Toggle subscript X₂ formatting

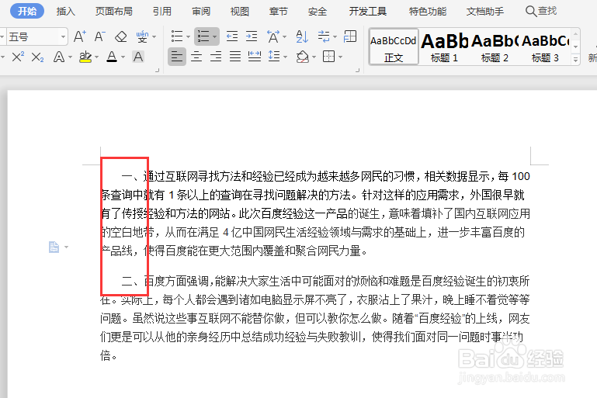tap(37, 57)
